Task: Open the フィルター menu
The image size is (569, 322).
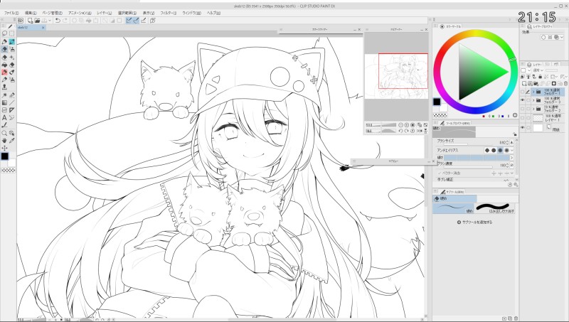Action: click(168, 13)
